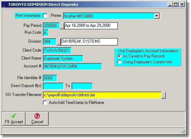Select Using Employee's Current Info option
Viewport: 191px width, 139px height.
[x=120, y=62]
